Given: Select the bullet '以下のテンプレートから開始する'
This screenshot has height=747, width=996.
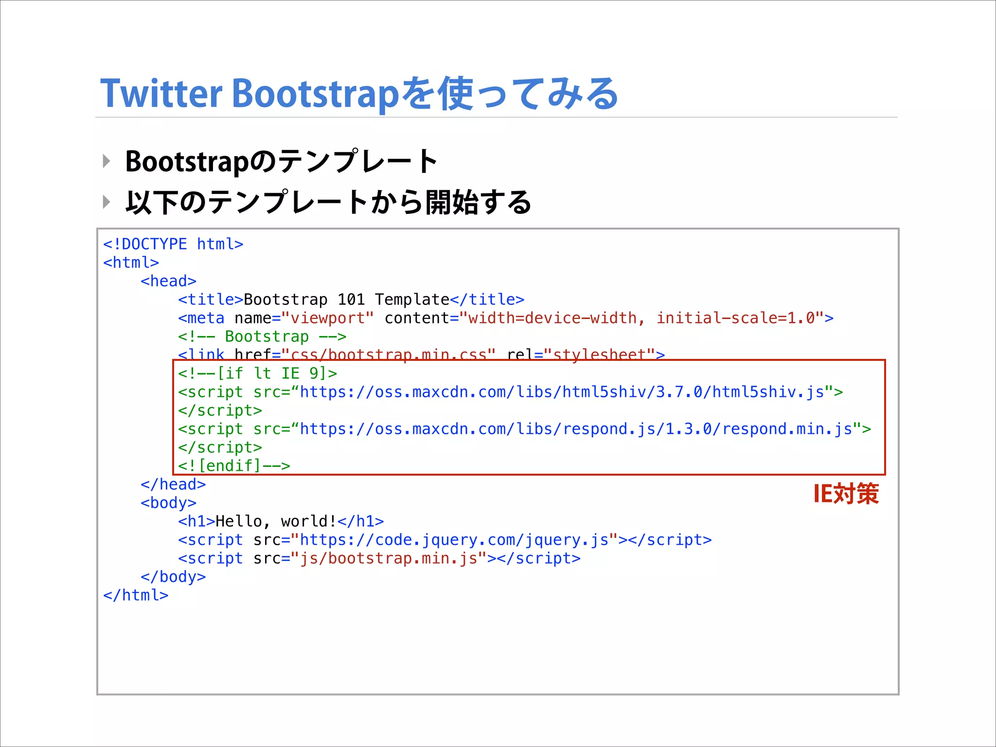Looking at the screenshot, I should point(328,202).
